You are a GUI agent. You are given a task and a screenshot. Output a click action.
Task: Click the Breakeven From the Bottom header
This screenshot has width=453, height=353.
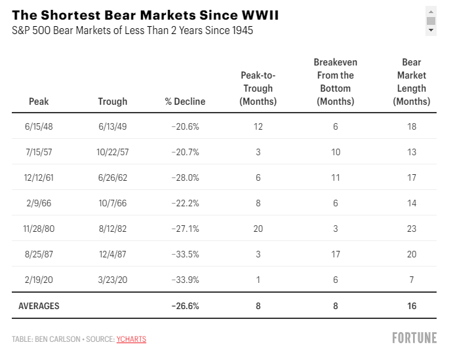335,82
